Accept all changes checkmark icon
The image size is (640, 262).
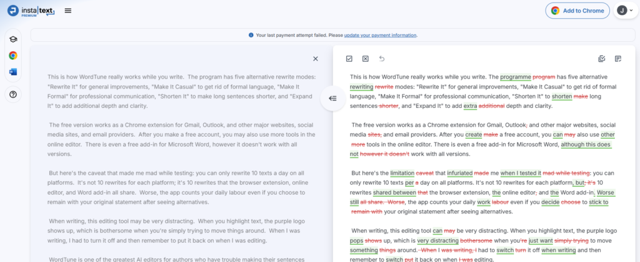(349, 59)
